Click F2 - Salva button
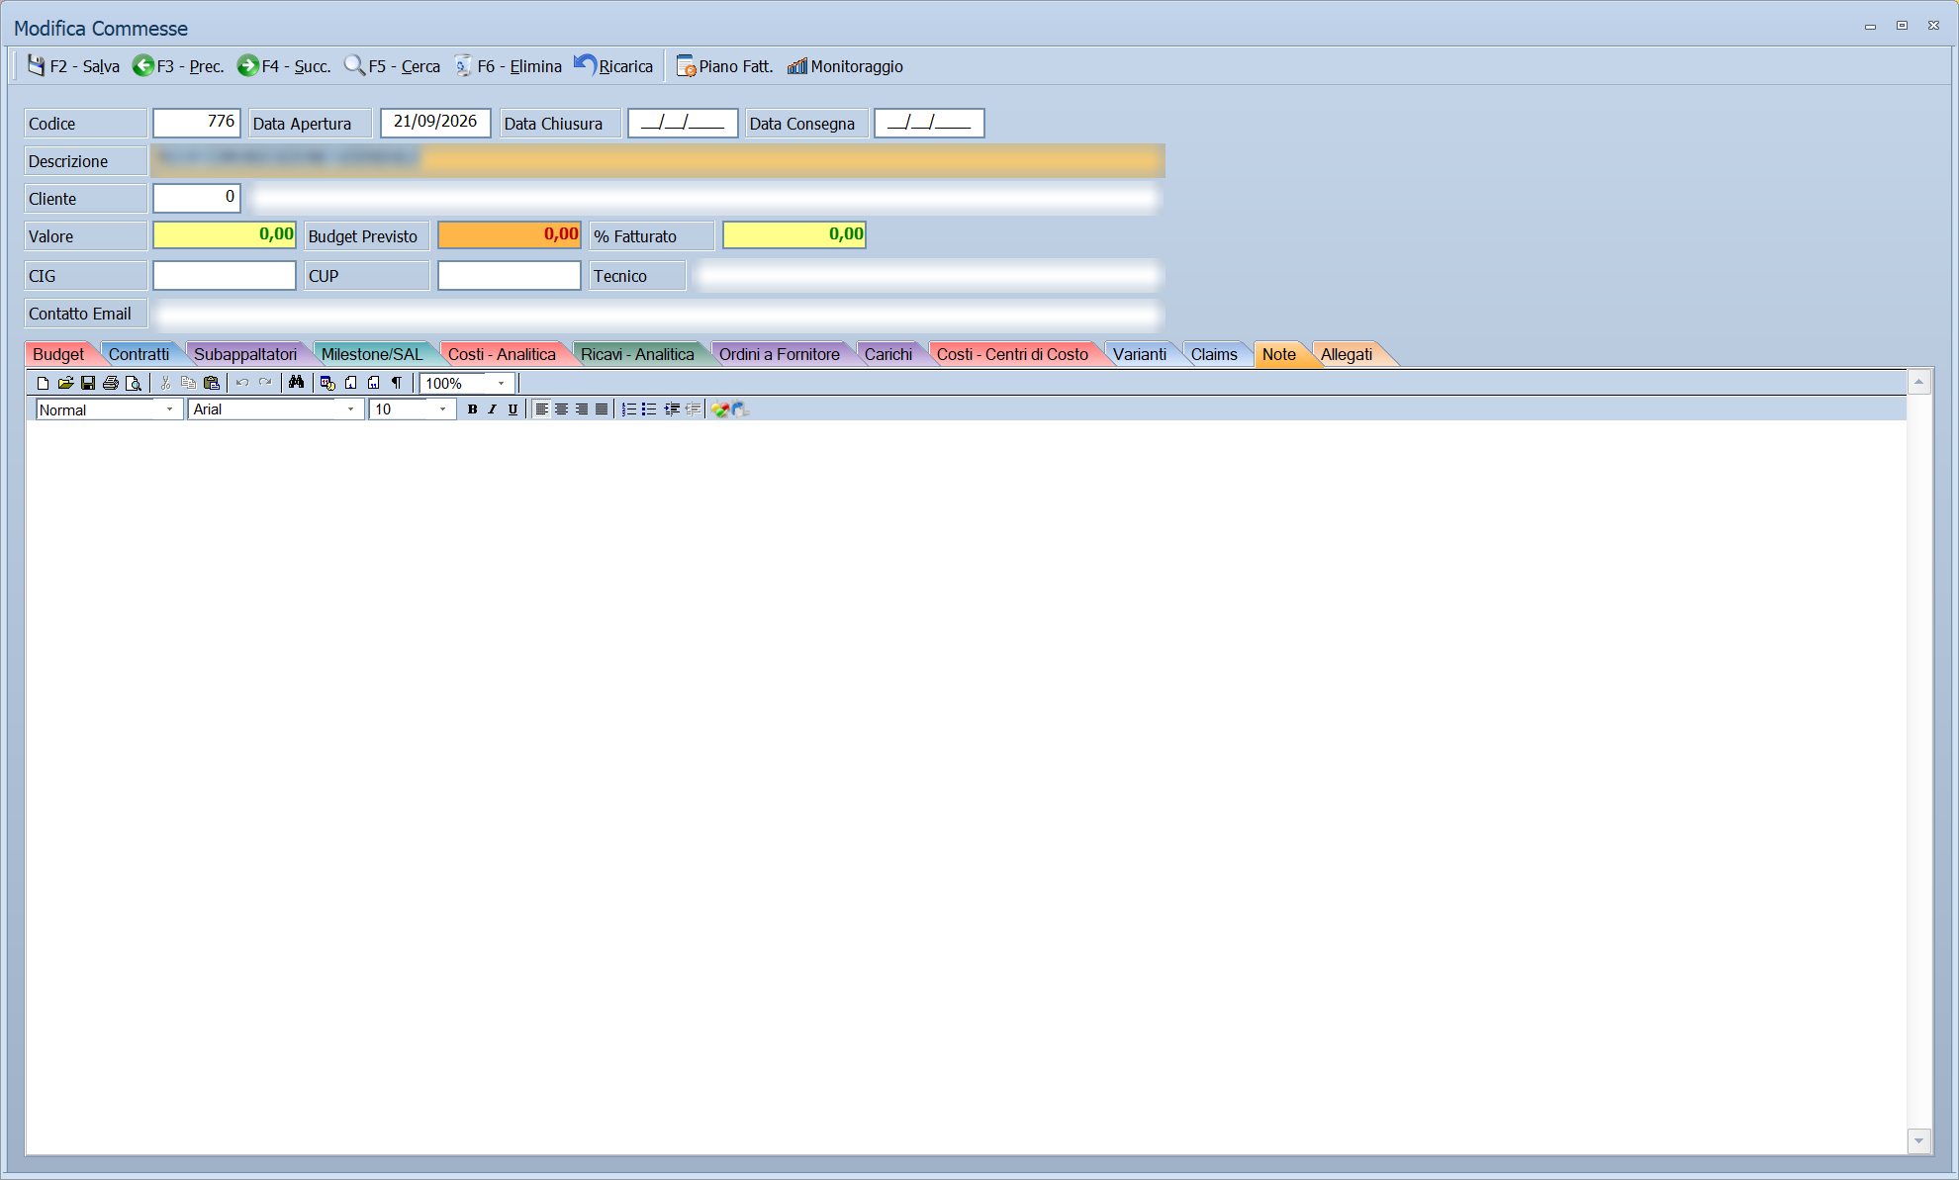This screenshot has height=1180, width=1959. click(73, 66)
